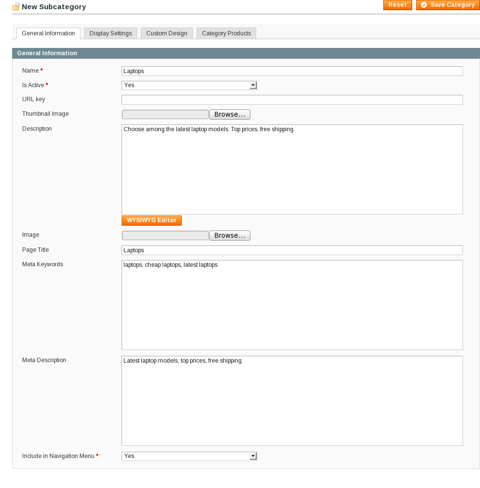Click the Image file path box
480x488 pixels.
click(165, 236)
